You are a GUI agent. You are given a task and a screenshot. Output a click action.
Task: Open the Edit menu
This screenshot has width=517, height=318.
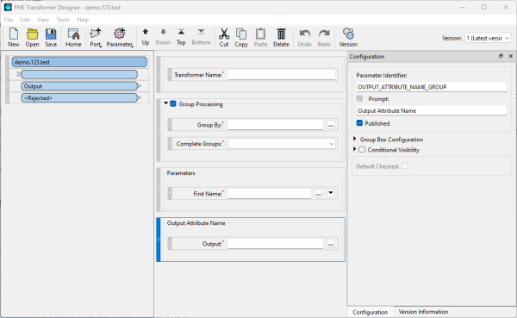(x=25, y=20)
